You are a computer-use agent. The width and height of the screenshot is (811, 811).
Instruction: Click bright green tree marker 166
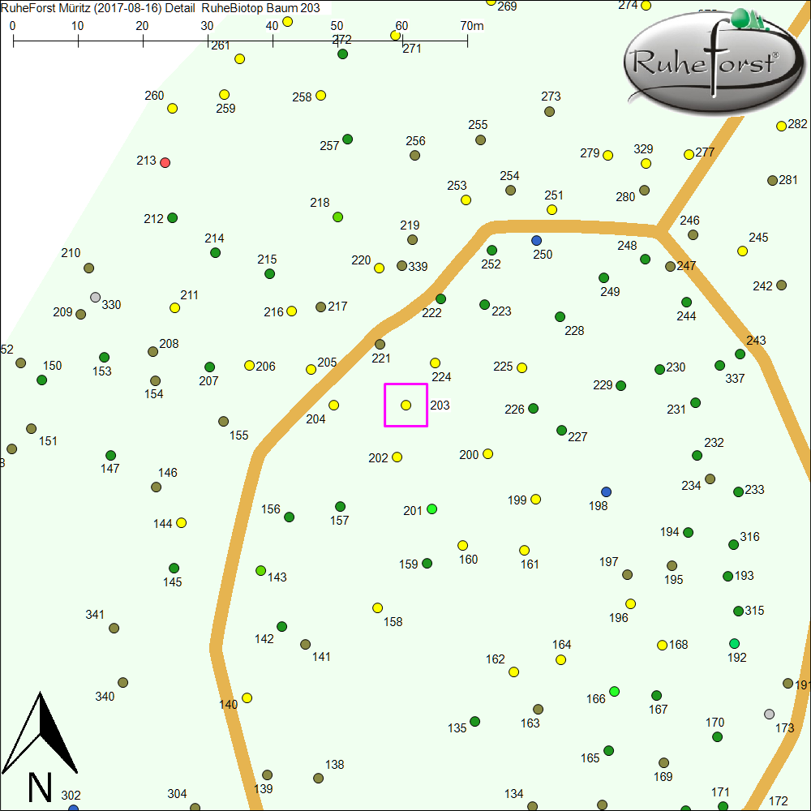(615, 691)
